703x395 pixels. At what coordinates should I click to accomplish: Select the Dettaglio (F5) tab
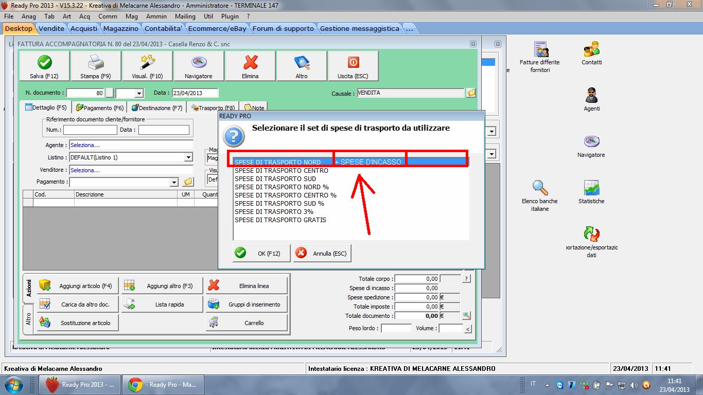[x=46, y=107]
